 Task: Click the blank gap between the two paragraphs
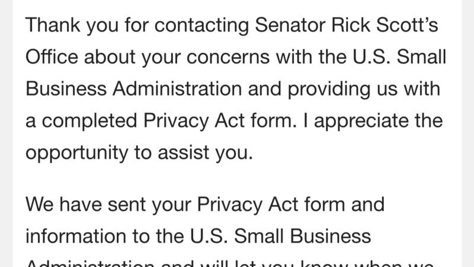click(x=237, y=179)
